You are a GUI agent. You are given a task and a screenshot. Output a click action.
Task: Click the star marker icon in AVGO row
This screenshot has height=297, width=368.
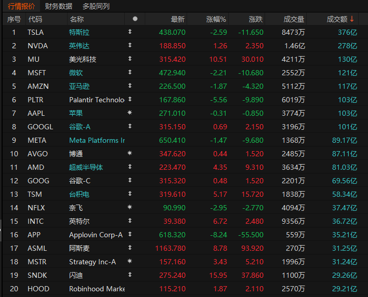(129, 153)
